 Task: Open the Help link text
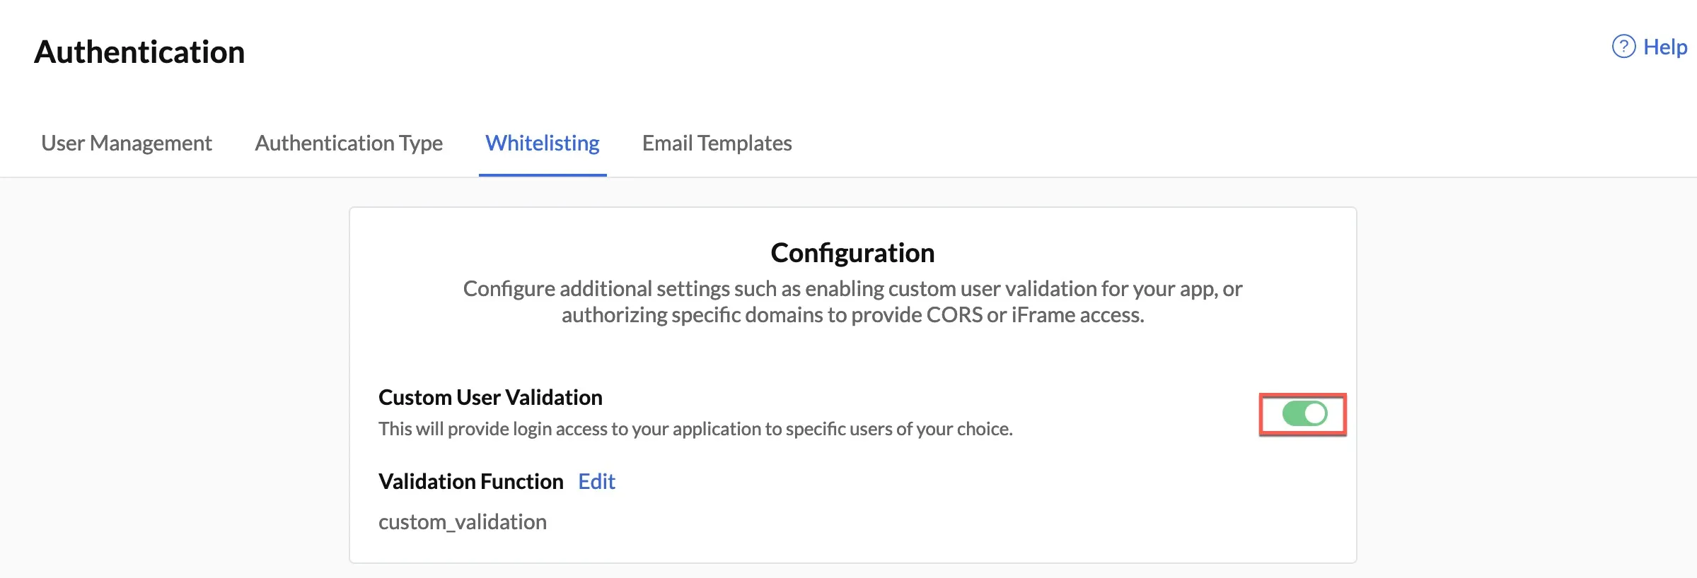coord(1664,47)
